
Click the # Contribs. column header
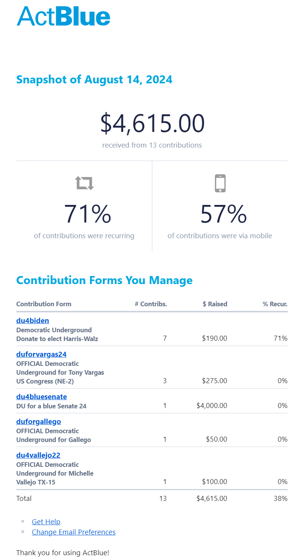point(151,304)
